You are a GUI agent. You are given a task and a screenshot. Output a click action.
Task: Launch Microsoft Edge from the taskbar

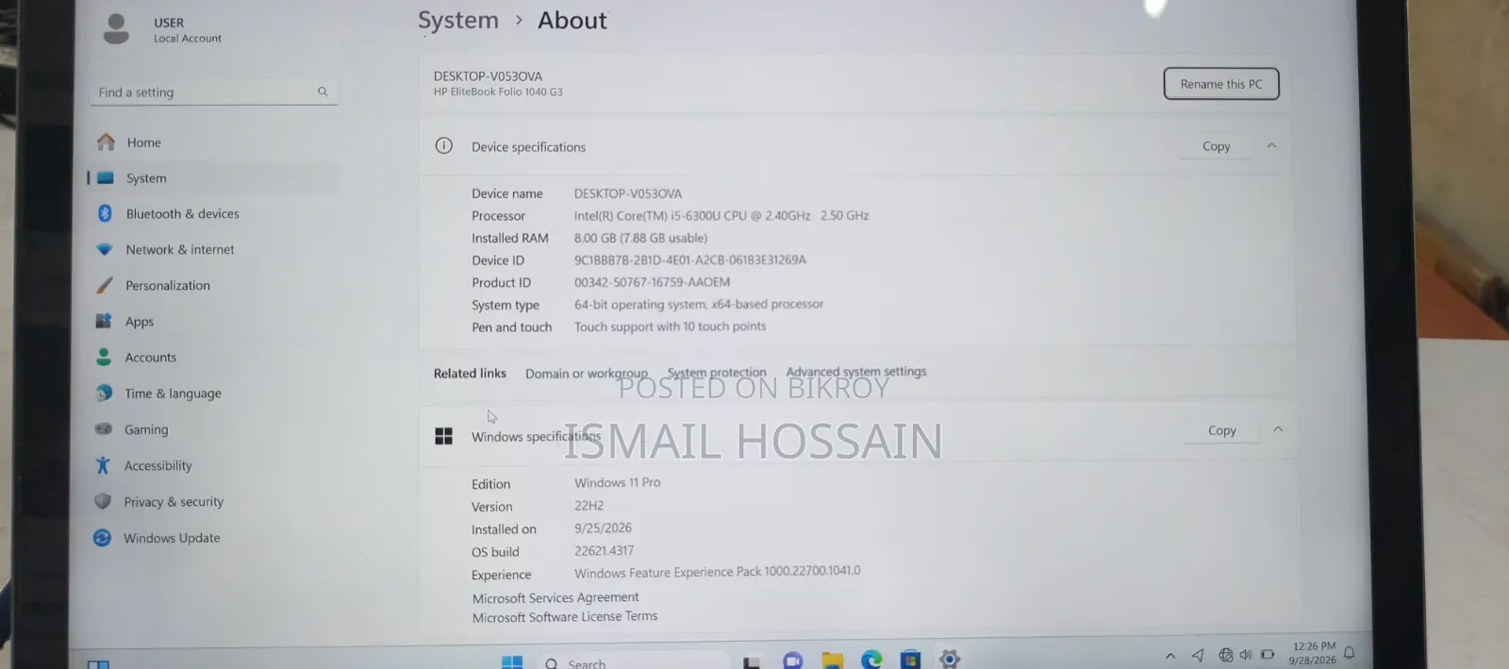coord(871,661)
